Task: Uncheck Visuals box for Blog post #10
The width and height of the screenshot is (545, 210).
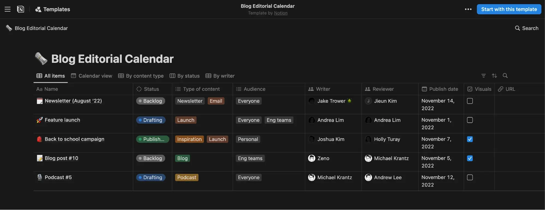Action: coord(470,158)
